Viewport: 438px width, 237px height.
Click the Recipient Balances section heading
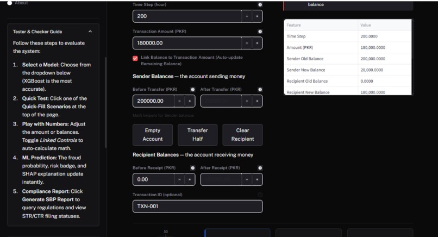(193, 154)
